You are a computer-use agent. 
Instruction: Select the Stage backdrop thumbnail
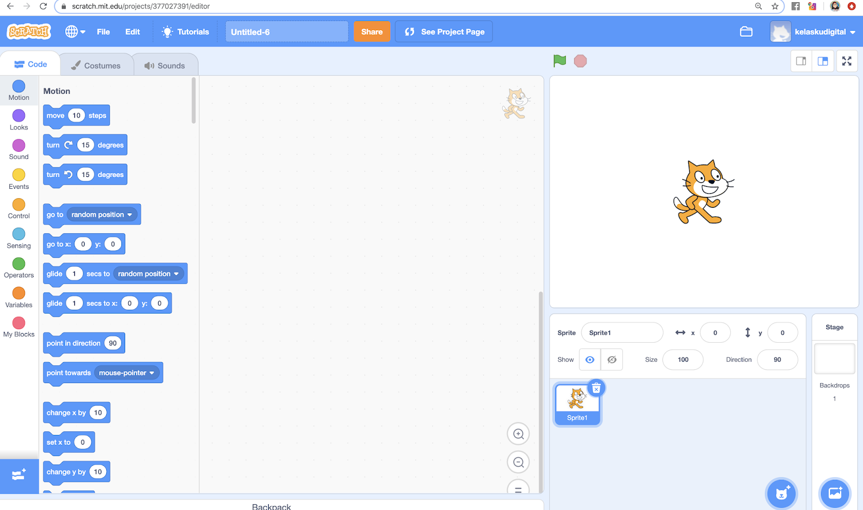(834, 359)
